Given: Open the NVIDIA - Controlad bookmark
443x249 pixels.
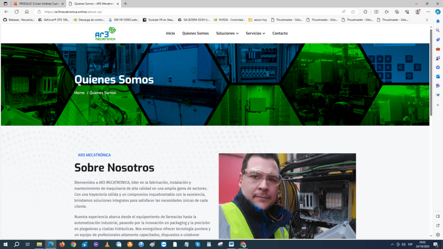Looking at the screenshot, I should 229,20.
